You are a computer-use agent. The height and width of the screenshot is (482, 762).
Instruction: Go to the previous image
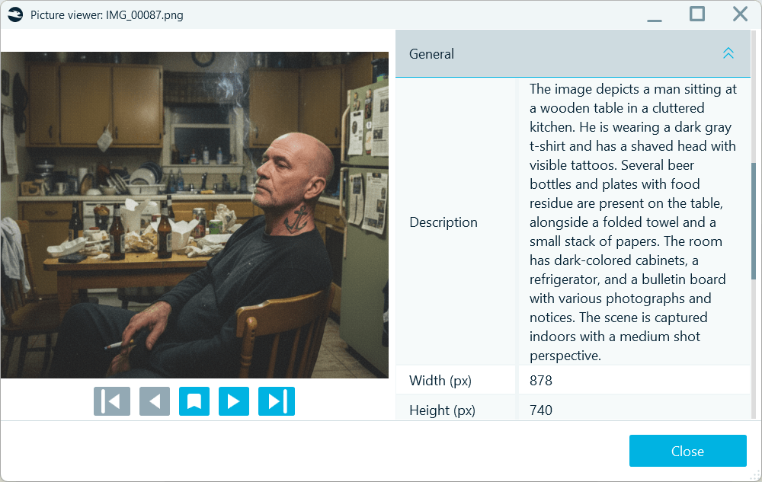tap(155, 401)
